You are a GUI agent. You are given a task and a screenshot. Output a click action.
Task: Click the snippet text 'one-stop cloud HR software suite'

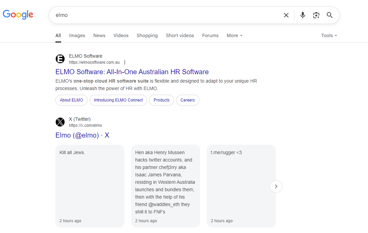[x=111, y=81]
